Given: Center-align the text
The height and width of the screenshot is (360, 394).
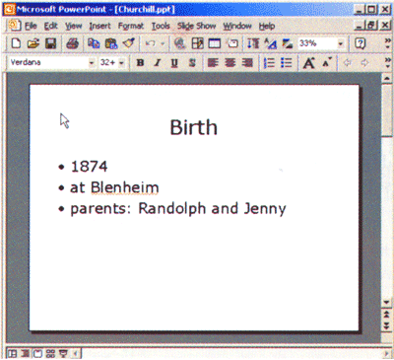Looking at the screenshot, I should pos(230,62).
